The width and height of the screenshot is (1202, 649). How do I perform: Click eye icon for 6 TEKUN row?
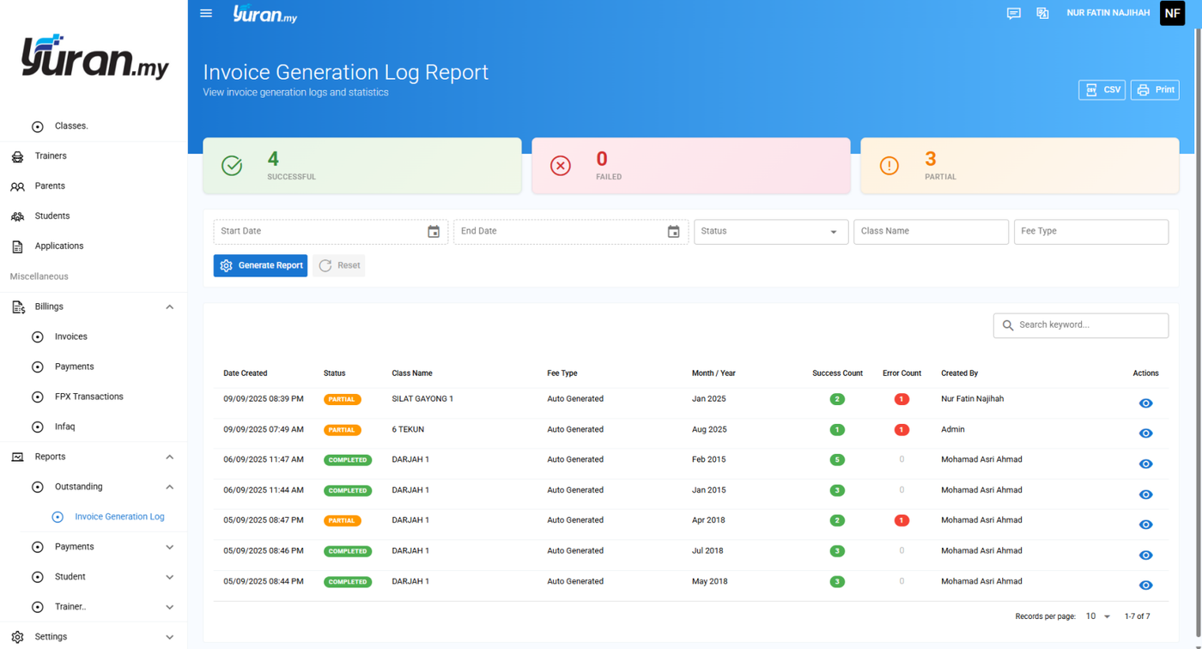tap(1145, 434)
